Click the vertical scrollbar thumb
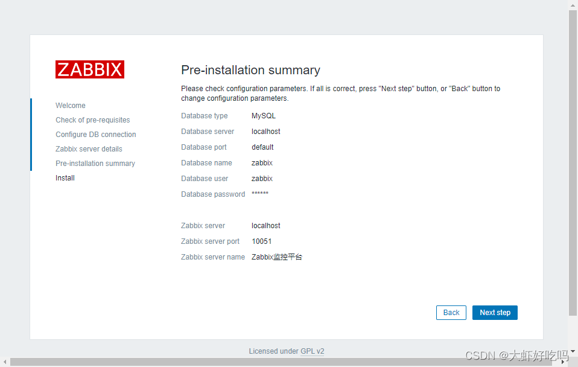578x367 pixels. tap(573, 162)
